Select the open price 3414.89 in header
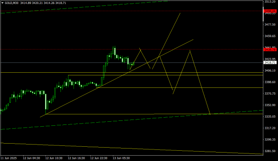 25,3
